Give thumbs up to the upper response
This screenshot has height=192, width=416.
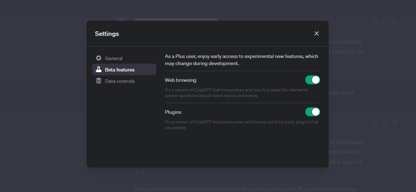pyautogui.click(x=384, y=22)
